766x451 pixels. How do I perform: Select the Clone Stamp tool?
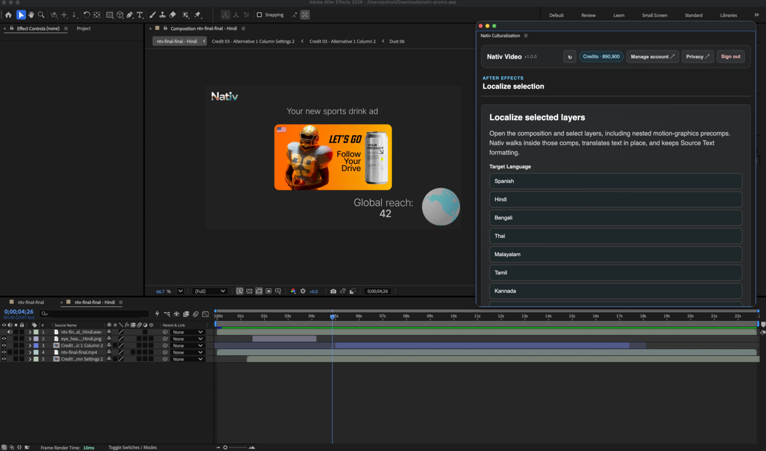[162, 15]
